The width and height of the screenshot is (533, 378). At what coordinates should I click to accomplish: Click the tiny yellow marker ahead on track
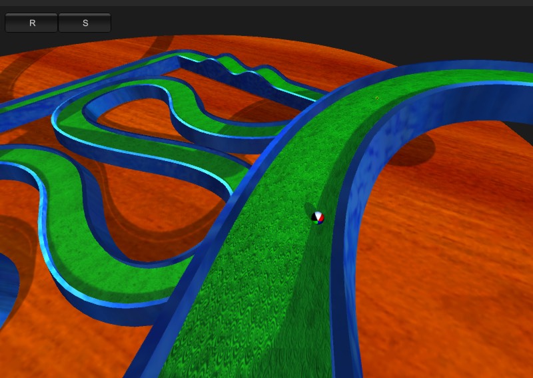click(376, 98)
